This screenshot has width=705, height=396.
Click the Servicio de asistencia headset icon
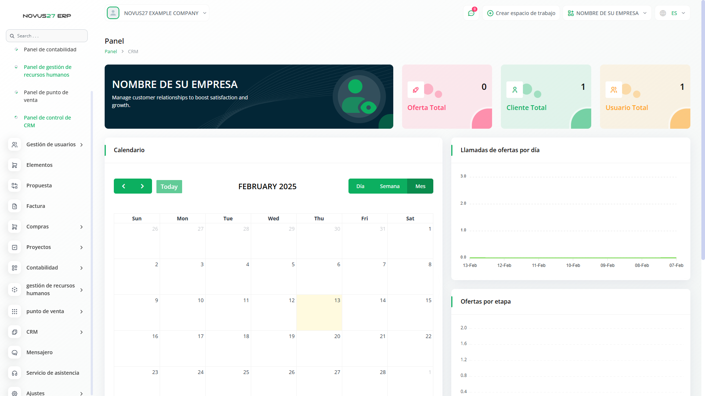click(15, 373)
